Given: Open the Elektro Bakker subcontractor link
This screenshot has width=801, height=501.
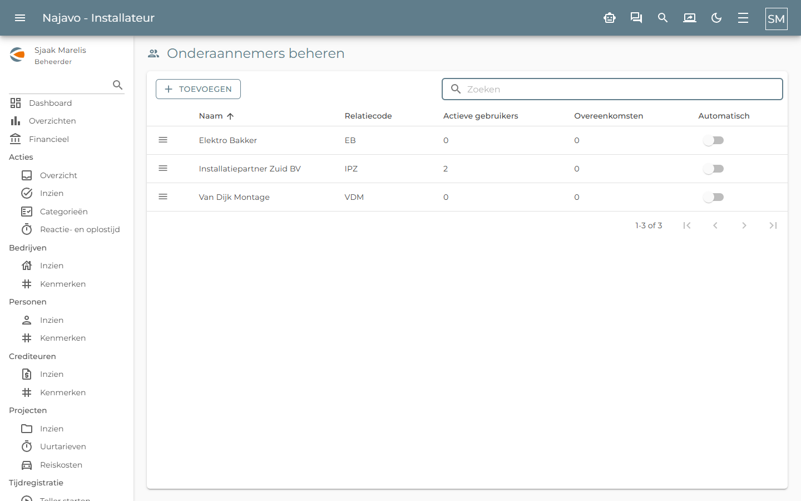Looking at the screenshot, I should (x=228, y=140).
